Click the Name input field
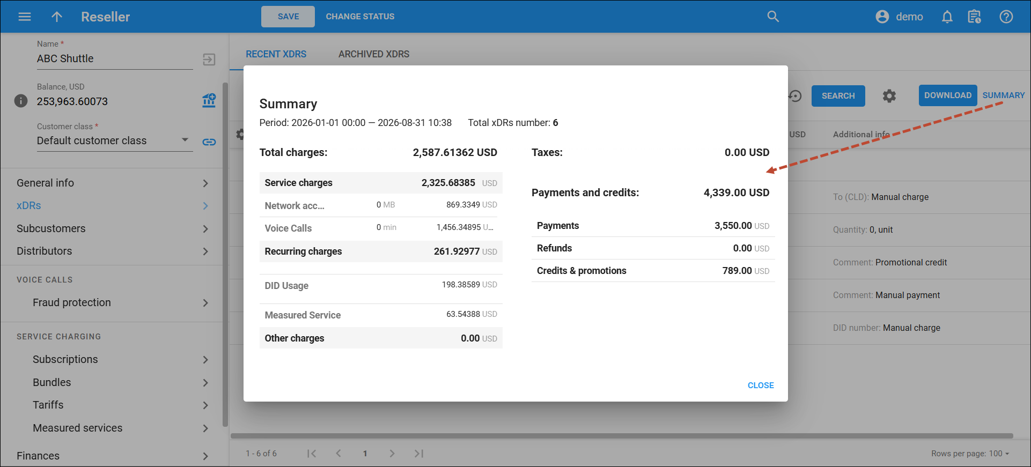 [115, 59]
